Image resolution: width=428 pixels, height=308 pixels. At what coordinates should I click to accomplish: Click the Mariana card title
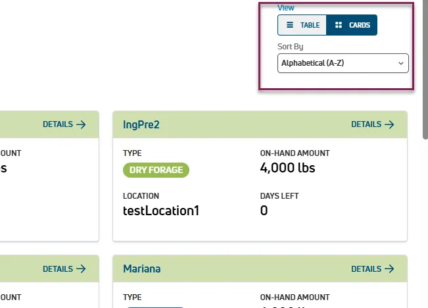coord(141,269)
